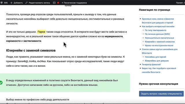Click the Навигация по странице heading
Image resolution: width=185 pixels, height=104 pixels.
point(154,10)
